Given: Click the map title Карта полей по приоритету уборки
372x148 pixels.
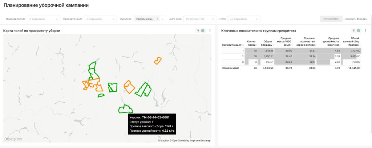Looking at the screenshot, I should pos(32,30).
